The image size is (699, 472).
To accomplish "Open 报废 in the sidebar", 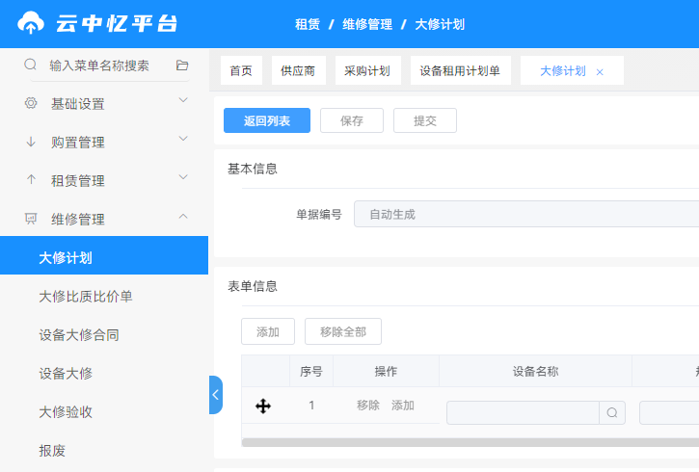I will coord(52,450).
